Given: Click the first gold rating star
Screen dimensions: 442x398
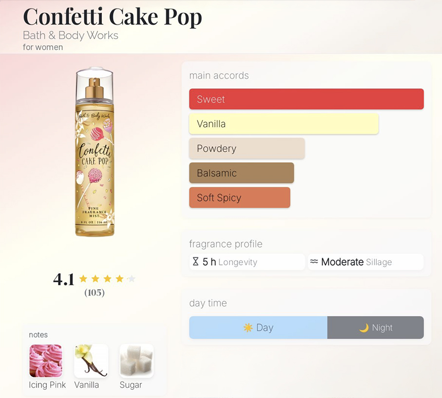Looking at the screenshot, I should (x=83, y=279).
